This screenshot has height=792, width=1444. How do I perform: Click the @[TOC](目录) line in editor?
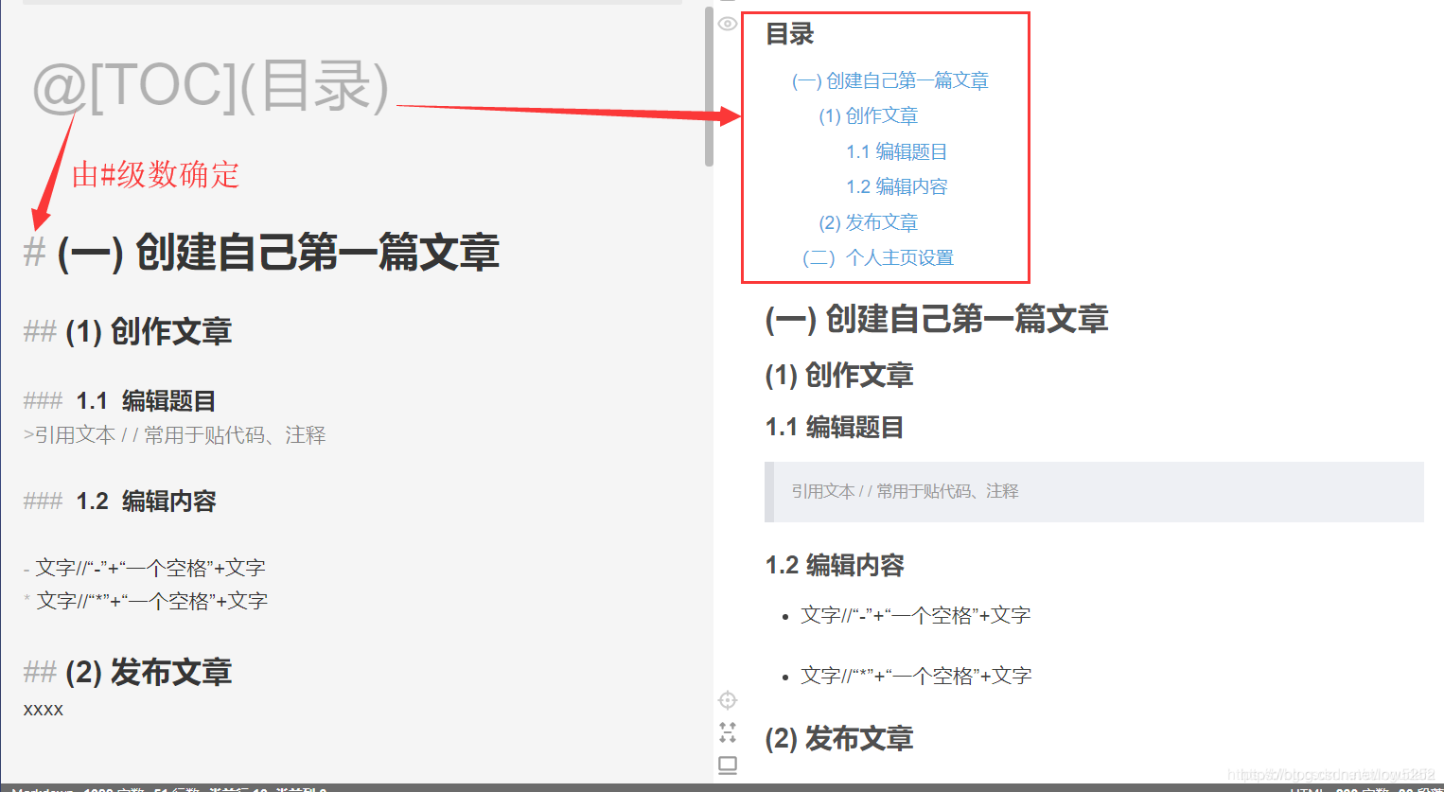(211, 86)
